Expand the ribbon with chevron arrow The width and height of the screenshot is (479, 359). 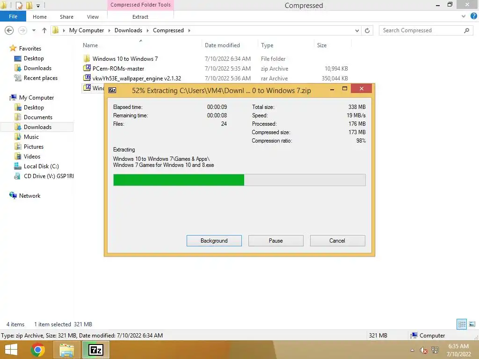tap(464, 16)
